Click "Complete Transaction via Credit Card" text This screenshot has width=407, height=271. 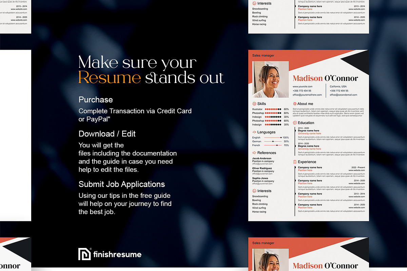point(135,111)
